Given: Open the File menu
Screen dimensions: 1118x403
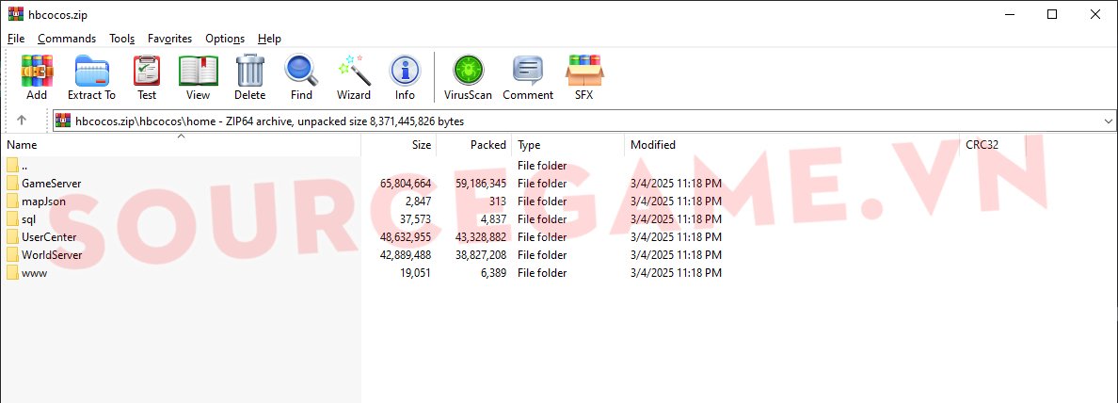Looking at the screenshot, I should point(16,39).
